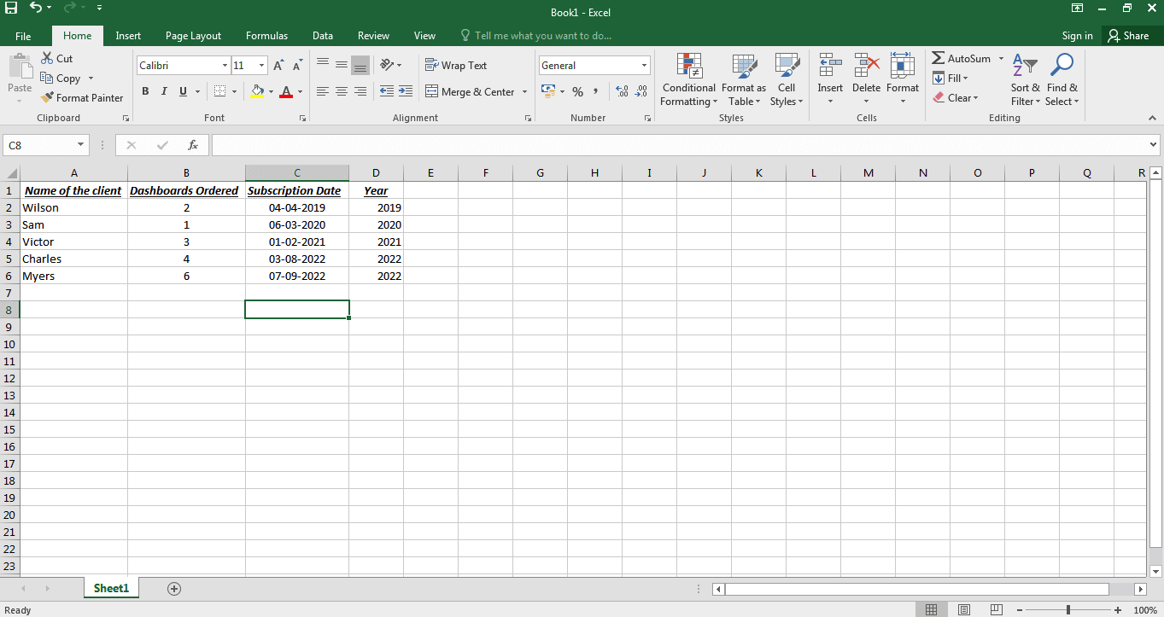This screenshot has width=1164, height=617.
Task: Click the Copy button
Action: click(x=61, y=78)
